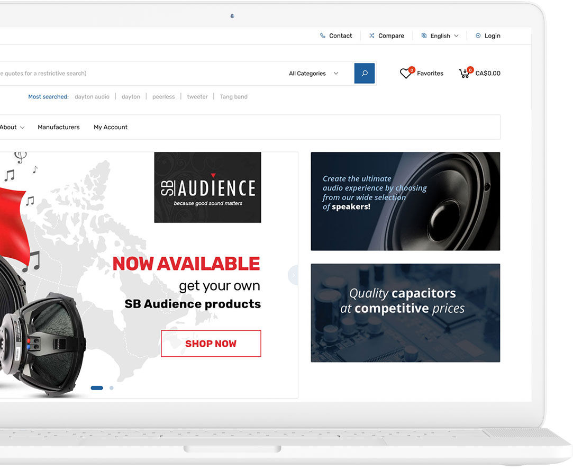
Task: Click the Contact phone icon
Action: tap(322, 35)
